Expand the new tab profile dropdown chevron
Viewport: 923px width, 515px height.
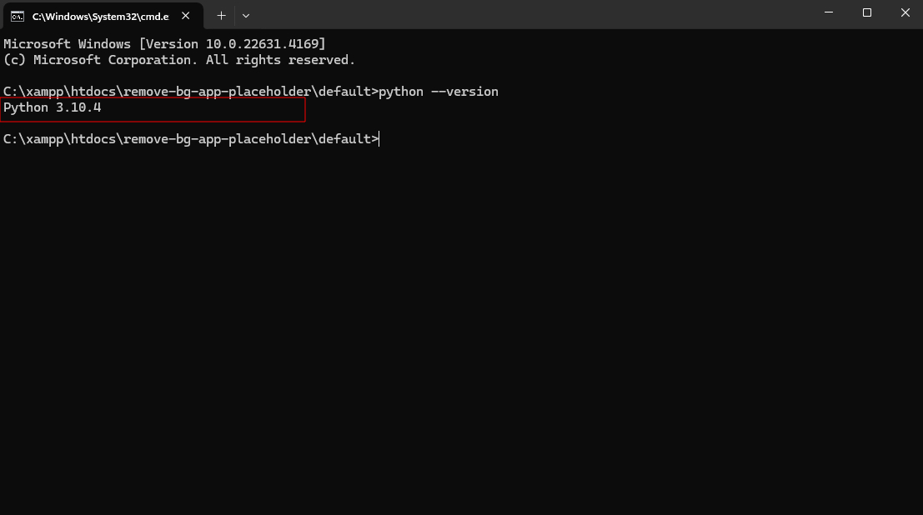point(246,15)
